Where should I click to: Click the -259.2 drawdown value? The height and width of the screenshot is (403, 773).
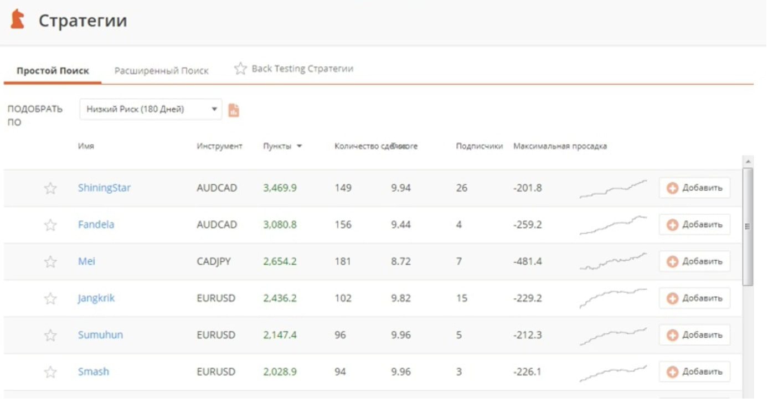point(527,224)
